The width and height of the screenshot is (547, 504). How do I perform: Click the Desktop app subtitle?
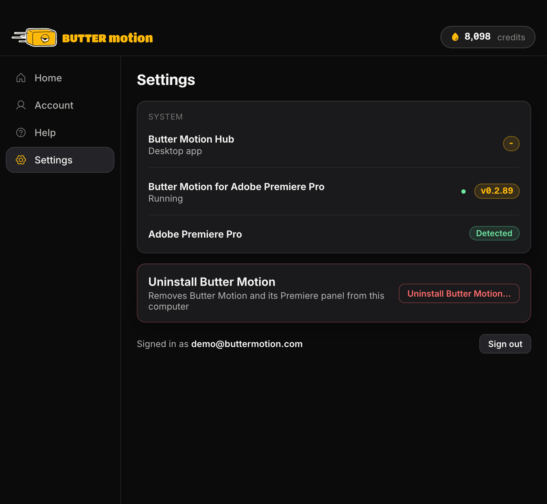click(x=175, y=151)
